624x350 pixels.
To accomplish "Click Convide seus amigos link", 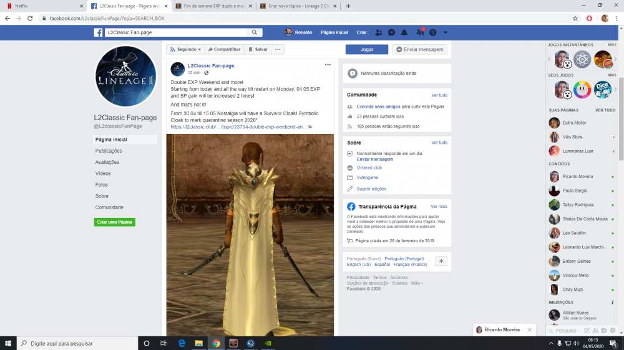I will pyautogui.click(x=379, y=106).
